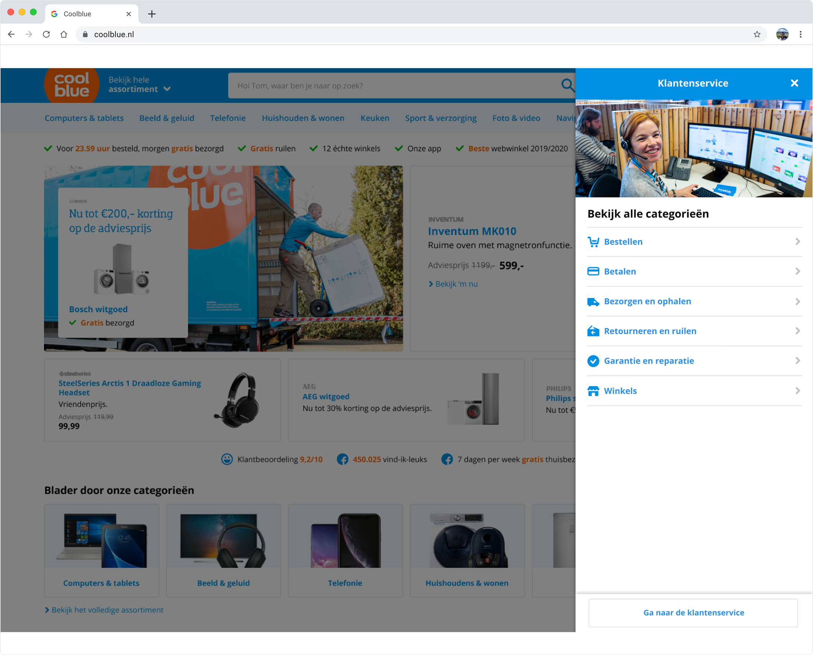Click the padlock site info icon
The width and height of the screenshot is (813, 655).
pos(85,34)
